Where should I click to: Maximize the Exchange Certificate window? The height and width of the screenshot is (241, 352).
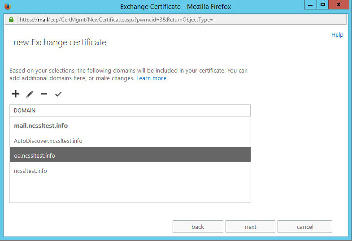pyautogui.click(x=322, y=5)
